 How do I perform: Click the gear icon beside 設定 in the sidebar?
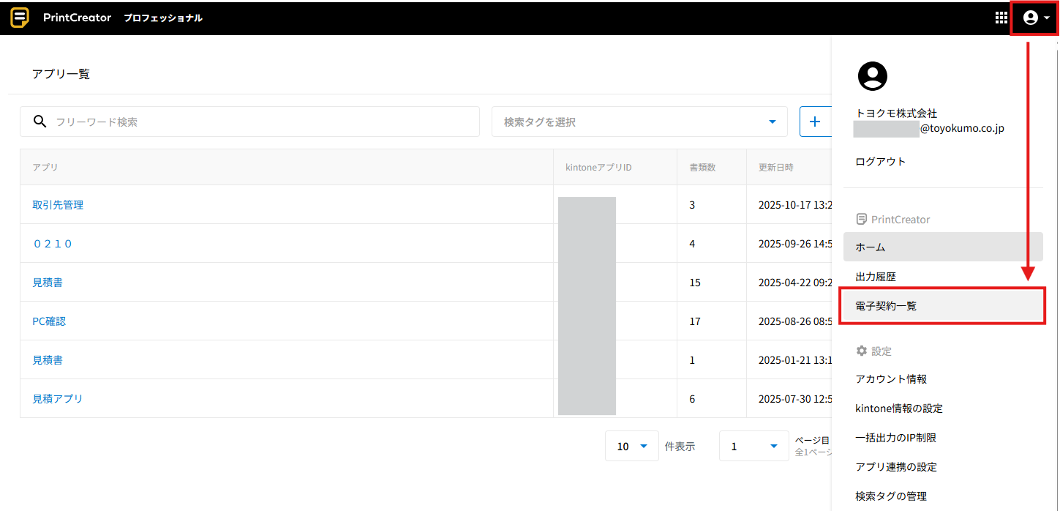pos(862,351)
